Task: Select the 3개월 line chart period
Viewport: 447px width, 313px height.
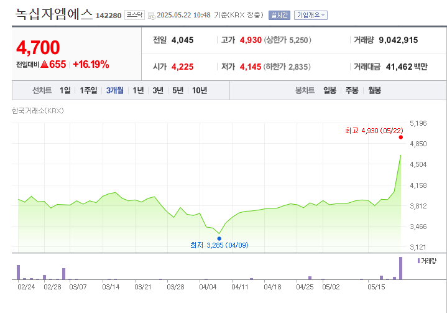Action: click(115, 90)
